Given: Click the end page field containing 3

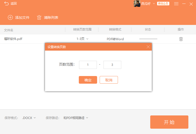Looking at the screenshot, I should [x=112, y=65].
